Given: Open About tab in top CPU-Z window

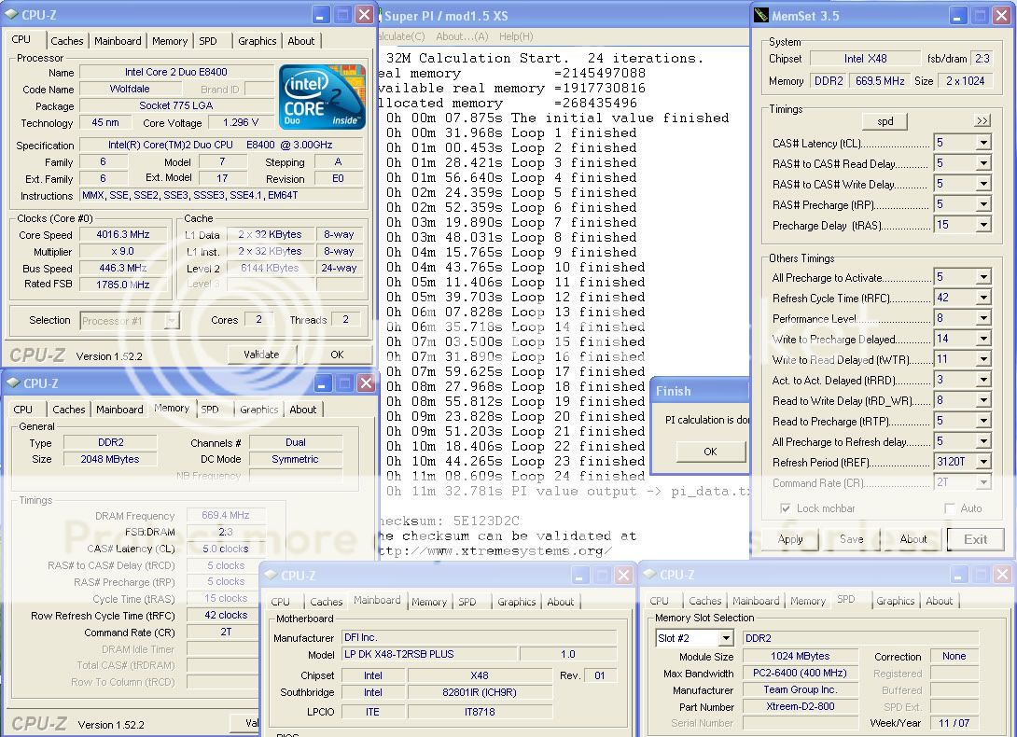Looking at the screenshot, I should (301, 41).
